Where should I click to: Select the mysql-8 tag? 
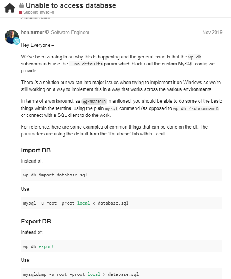[47, 12]
